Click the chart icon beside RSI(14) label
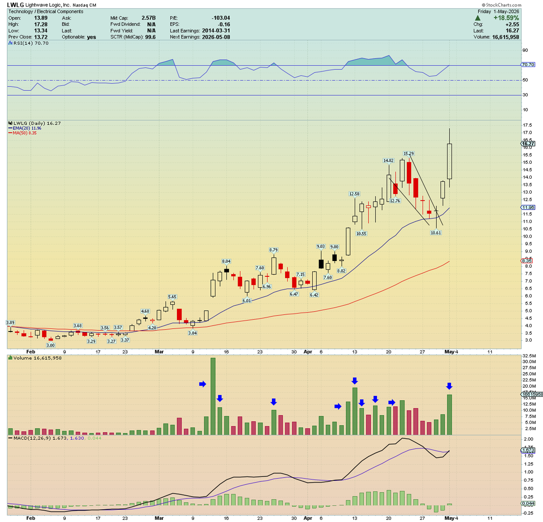Image resolution: width=543 pixels, height=522 pixels. (x=10, y=43)
